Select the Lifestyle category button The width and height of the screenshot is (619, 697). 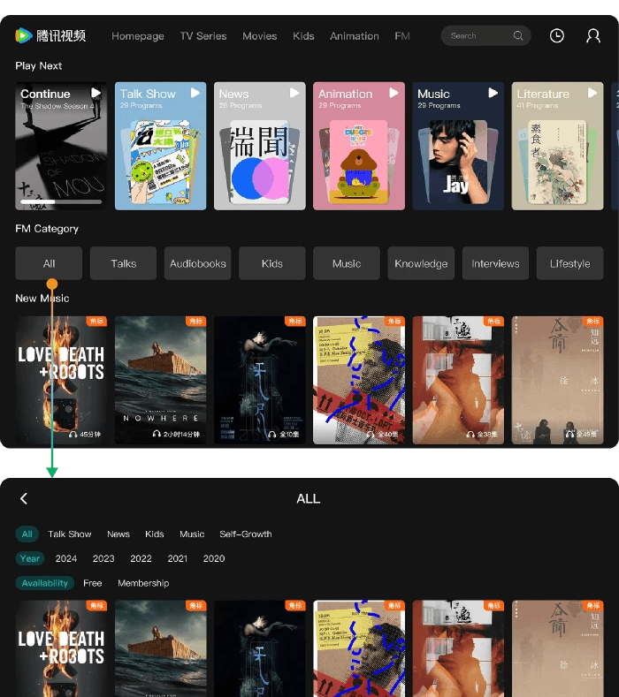(x=570, y=263)
